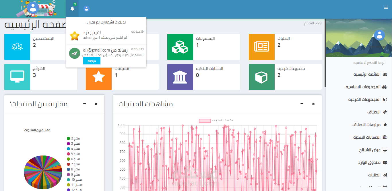Open the notifications bell icon
Image resolution: width=392 pixels, height=191 pixels.
pyautogui.click(x=72, y=8)
